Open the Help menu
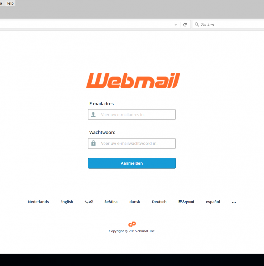 point(9,3)
